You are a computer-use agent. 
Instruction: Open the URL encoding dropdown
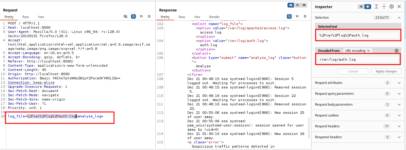[357, 51]
